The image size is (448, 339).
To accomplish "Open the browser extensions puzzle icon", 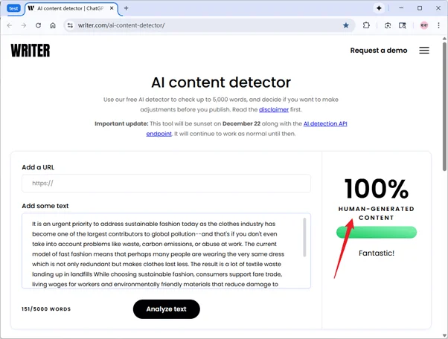I will 367,25.
